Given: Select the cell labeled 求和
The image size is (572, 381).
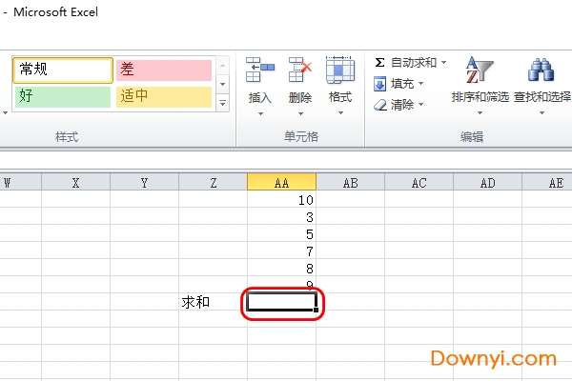Looking at the screenshot, I should click(x=213, y=302).
